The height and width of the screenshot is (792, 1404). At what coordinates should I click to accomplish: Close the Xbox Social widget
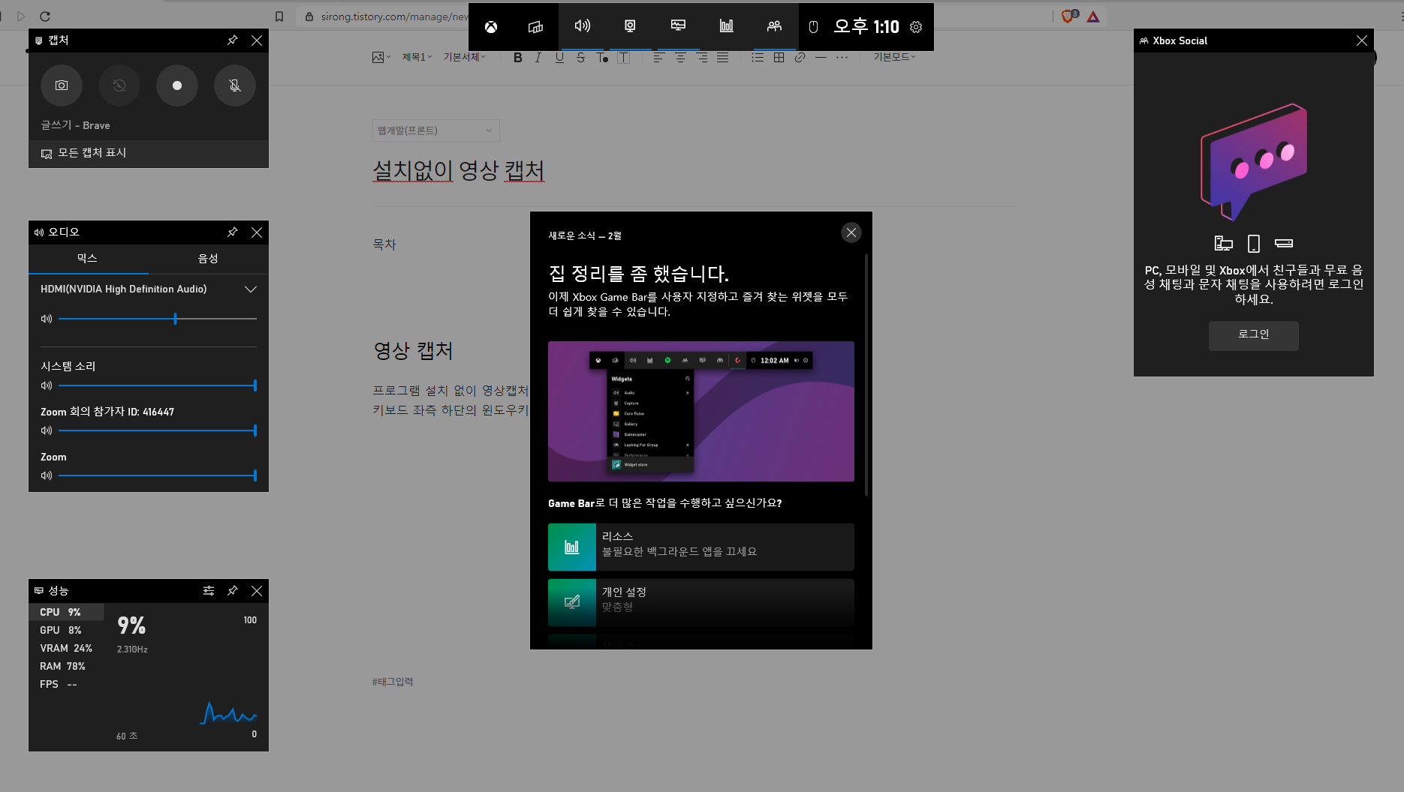click(x=1362, y=40)
